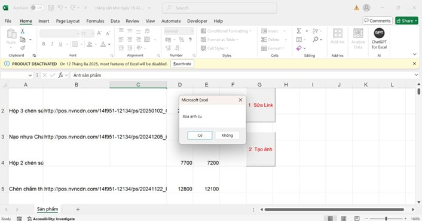Click the Paste clipboard icon
The image size is (422, 221).
pyautogui.click(x=11, y=34)
